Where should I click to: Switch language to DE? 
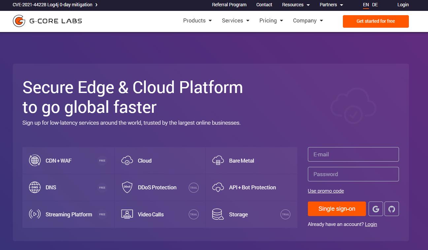coord(375,5)
